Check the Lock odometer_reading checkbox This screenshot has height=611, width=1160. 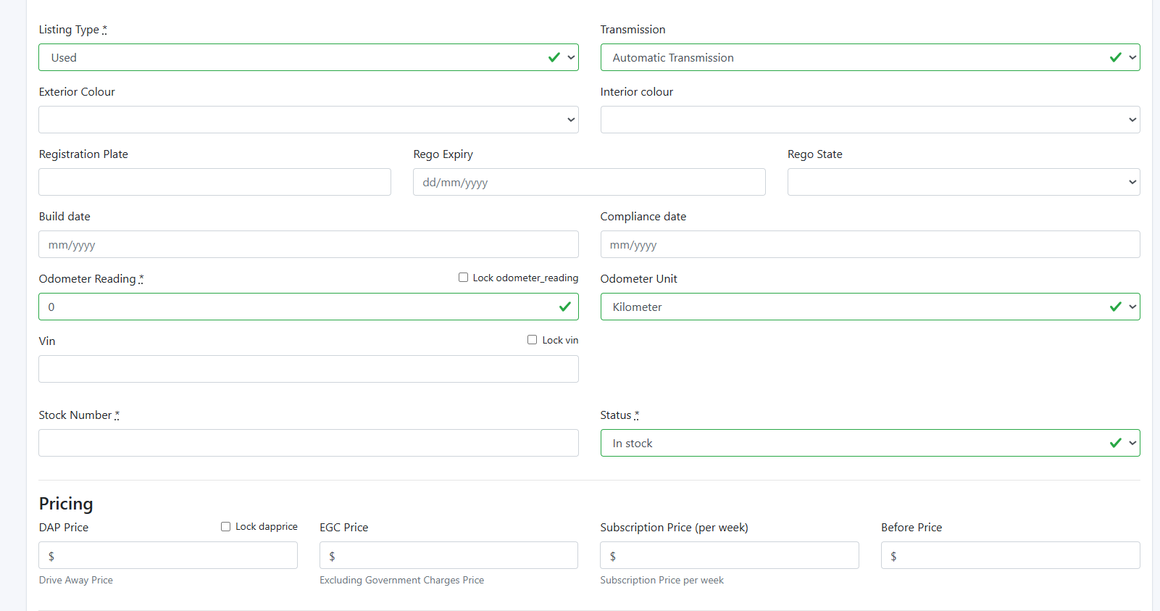coord(463,278)
